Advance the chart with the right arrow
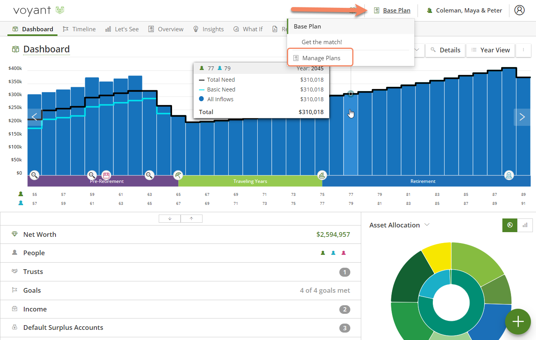 522,117
